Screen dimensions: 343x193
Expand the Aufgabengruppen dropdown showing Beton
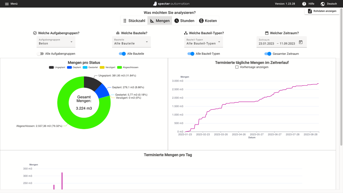point(56,42)
